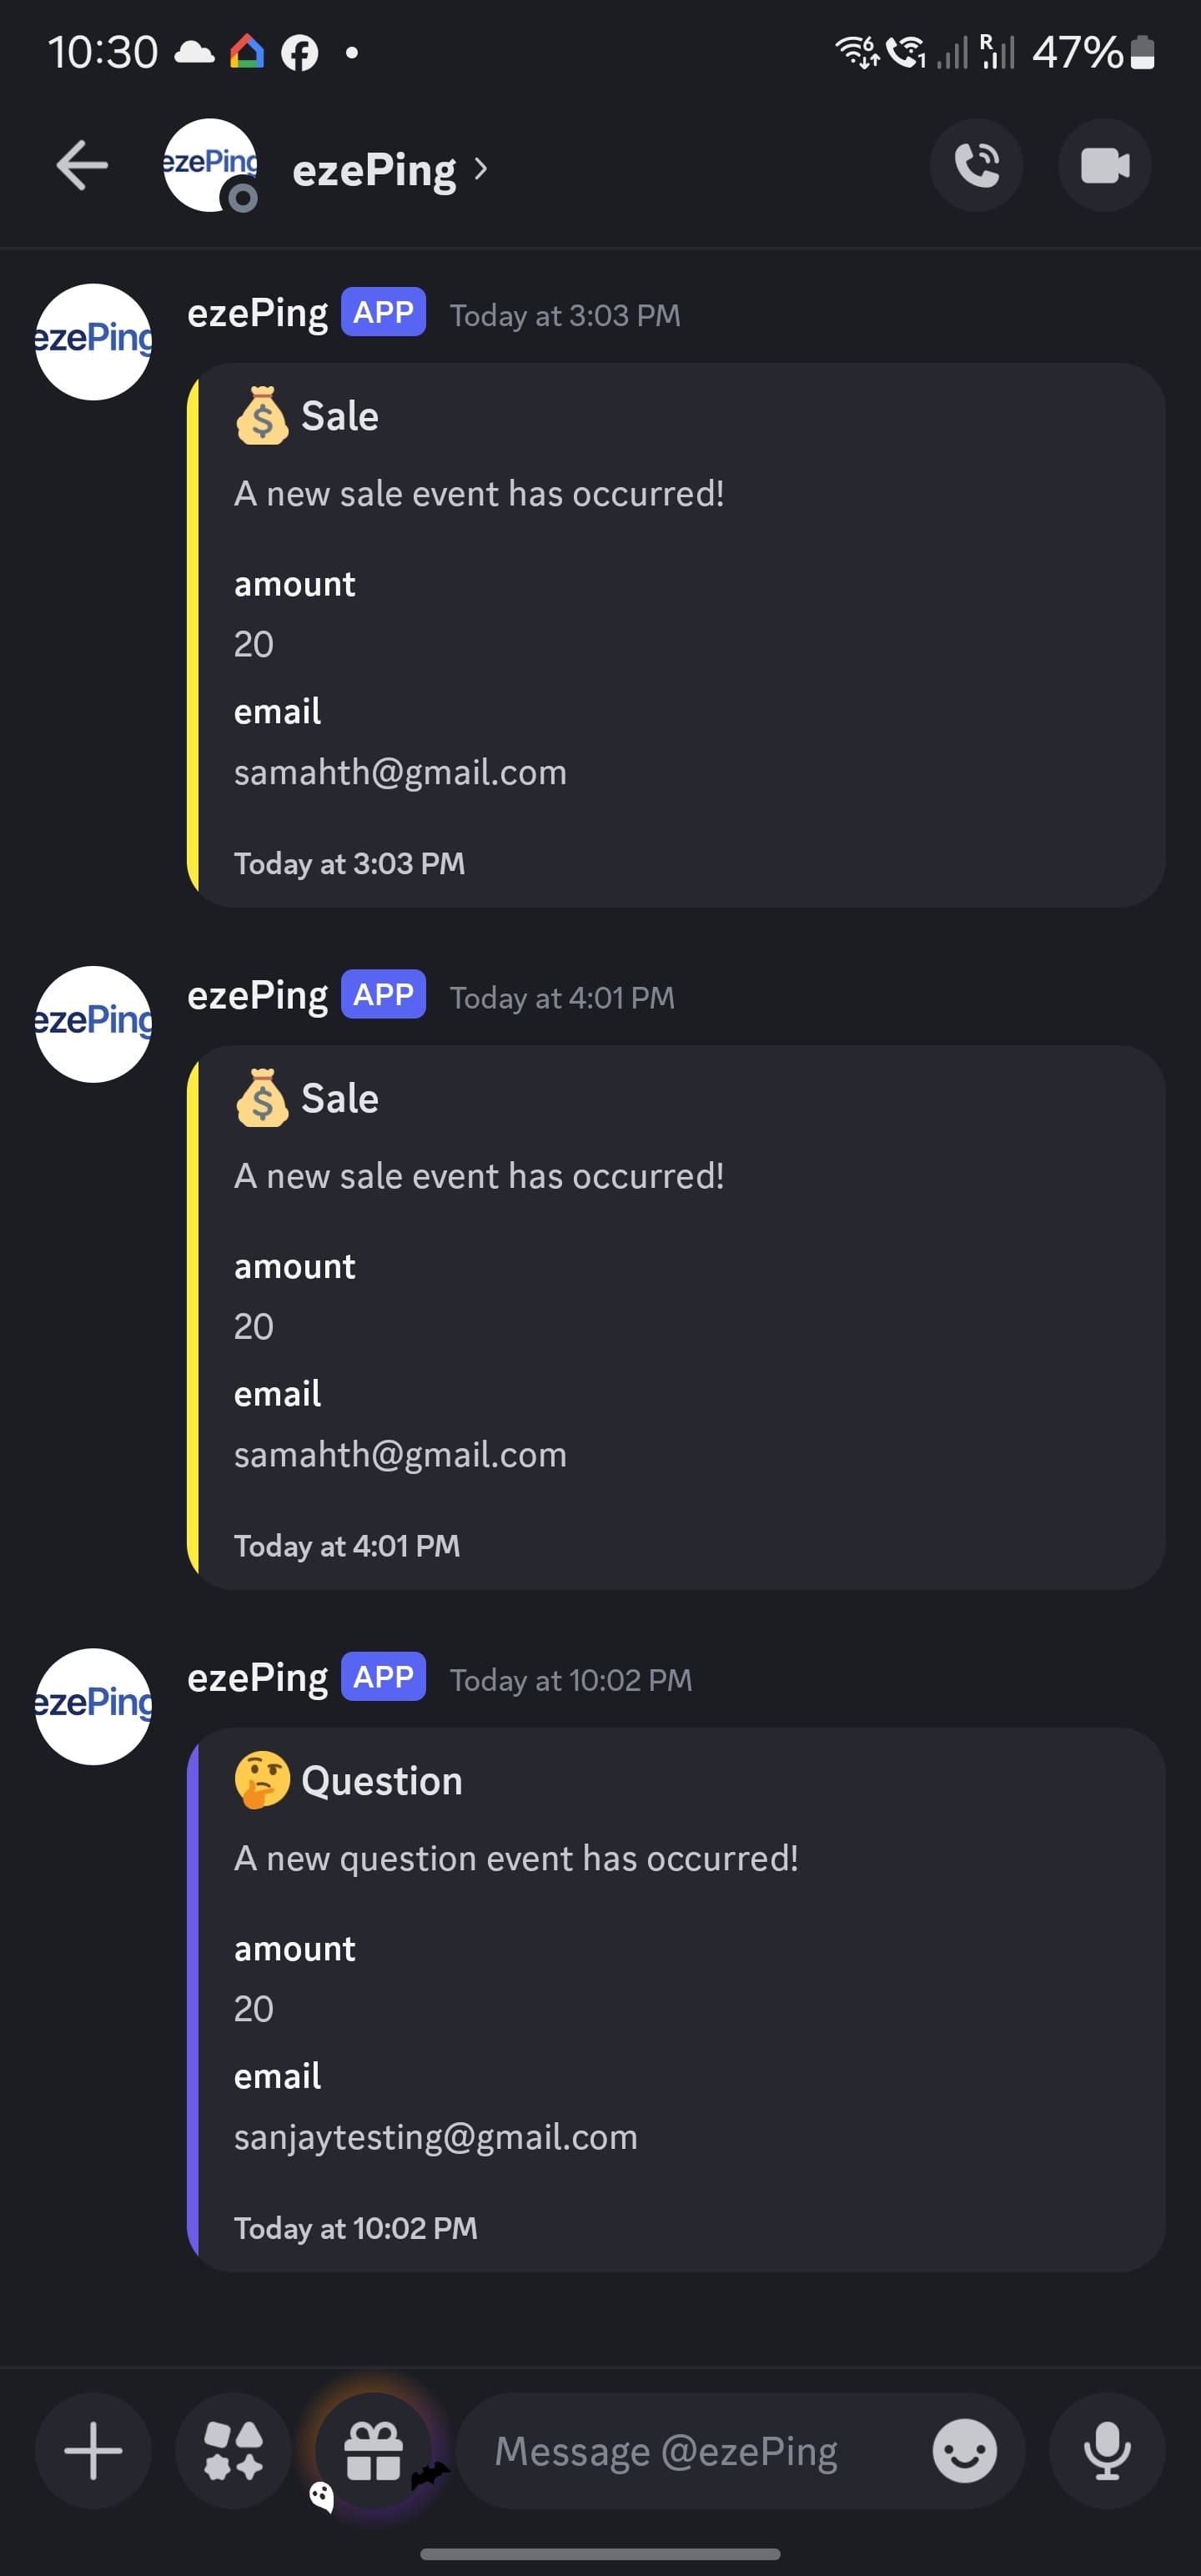Image resolution: width=1201 pixels, height=2576 pixels.
Task: Tap ezePing avatar on 3:03 PM message
Action: [93, 342]
